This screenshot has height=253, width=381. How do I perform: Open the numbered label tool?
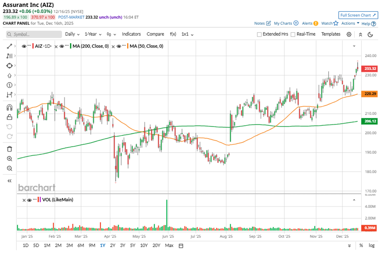pos(9,85)
